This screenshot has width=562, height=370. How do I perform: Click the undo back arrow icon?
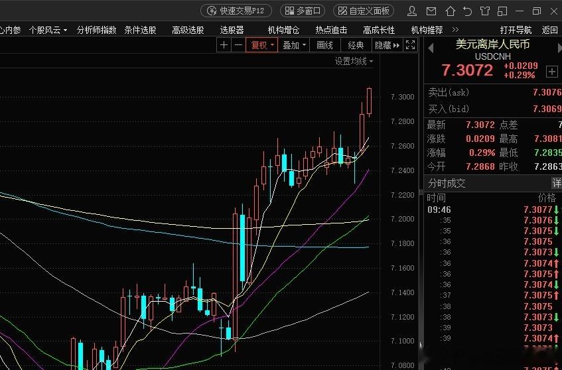coord(467,11)
